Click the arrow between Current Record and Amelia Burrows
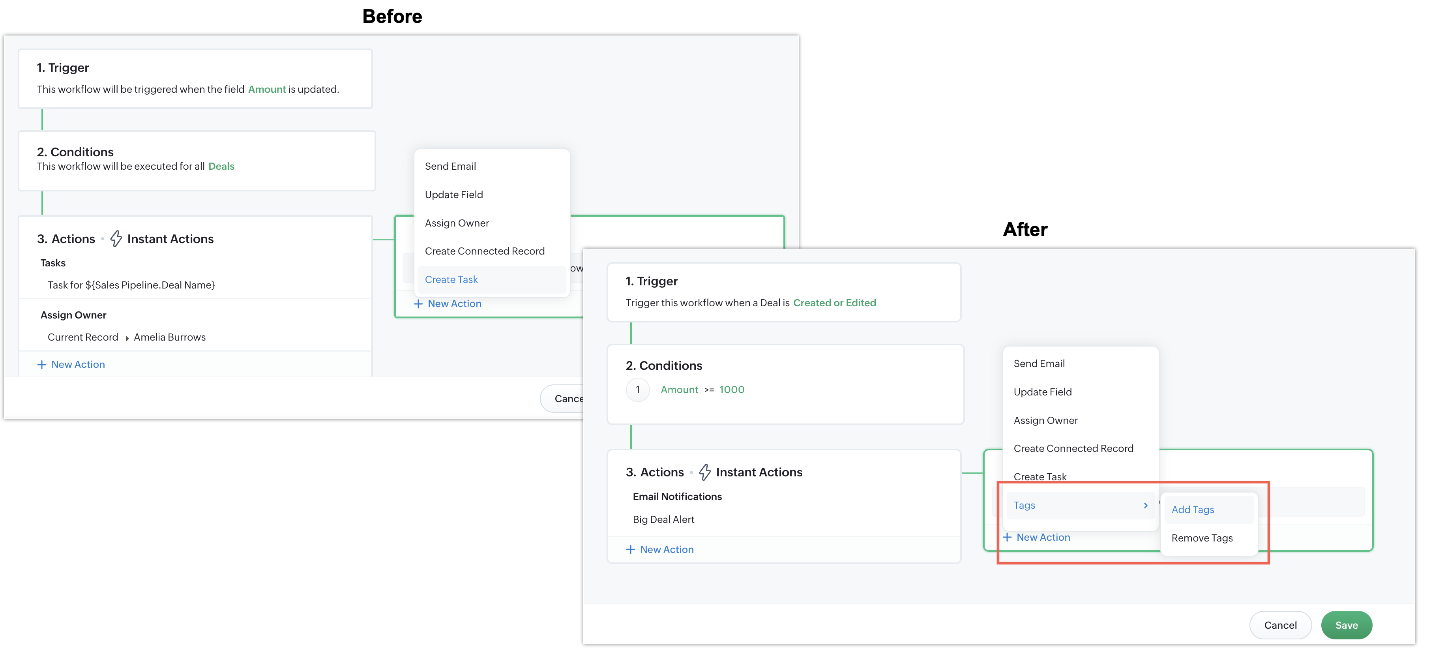The image size is (1431, 652). (127, 338)
